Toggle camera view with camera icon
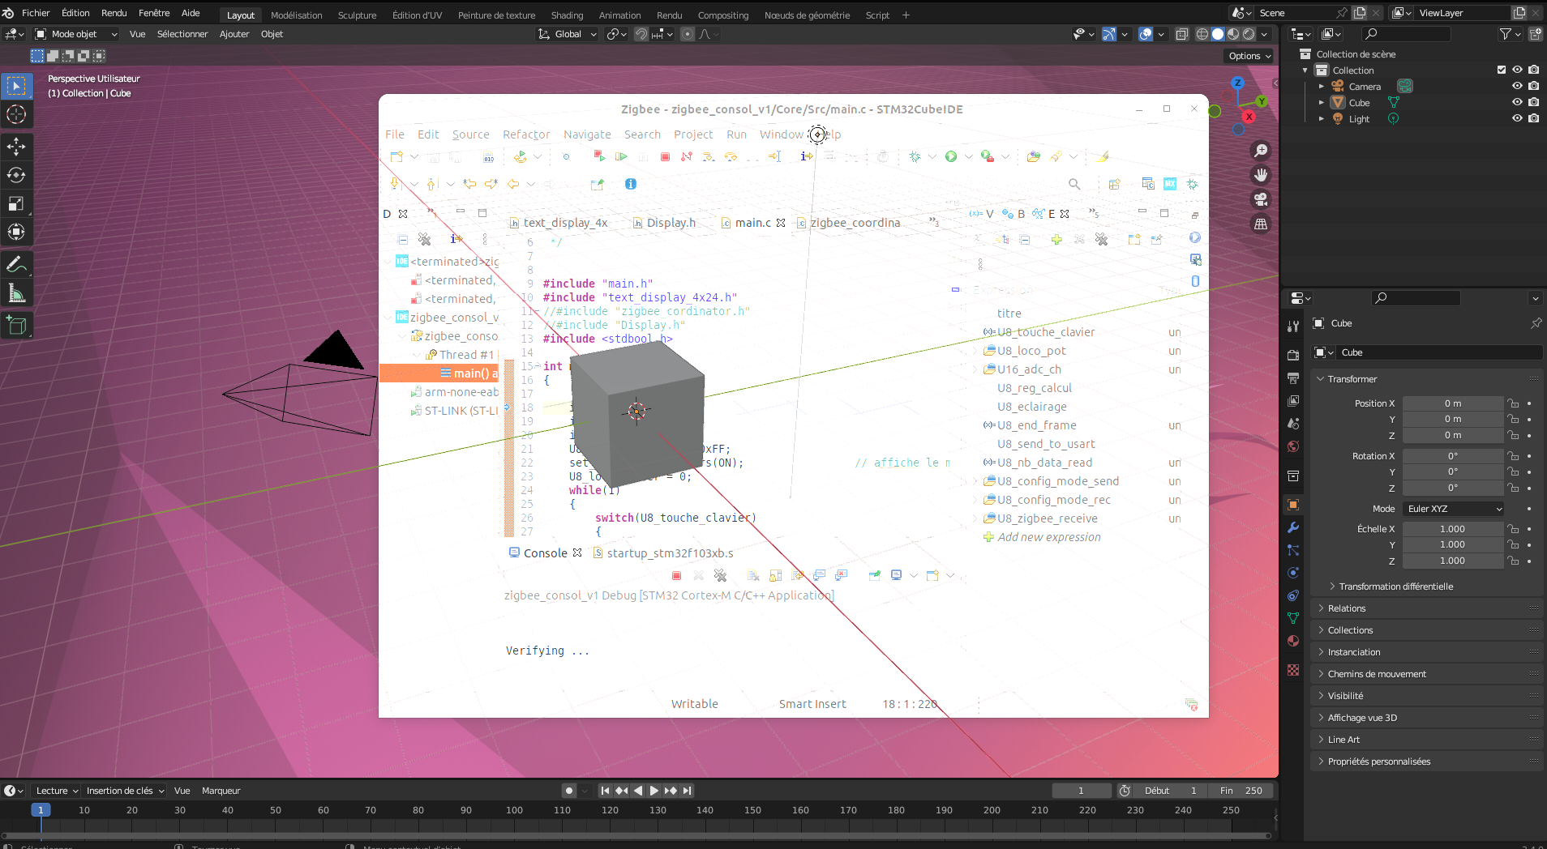1547x849 pixels. pos(1261,199)
